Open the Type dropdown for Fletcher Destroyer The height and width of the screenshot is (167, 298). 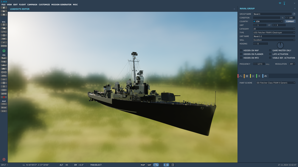pos(274,33)
